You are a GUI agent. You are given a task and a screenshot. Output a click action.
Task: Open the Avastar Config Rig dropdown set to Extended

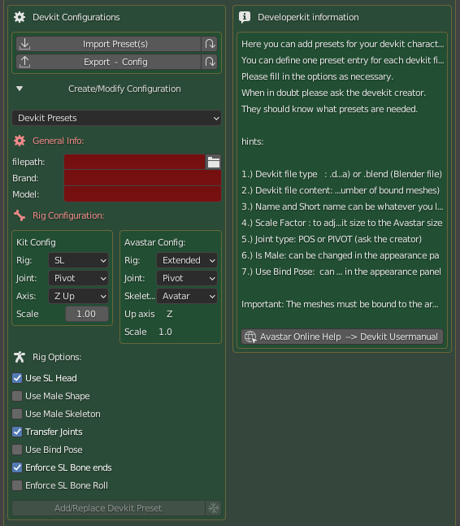click(187, 260)
